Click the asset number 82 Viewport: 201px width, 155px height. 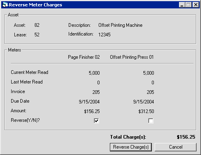[37, 25]
